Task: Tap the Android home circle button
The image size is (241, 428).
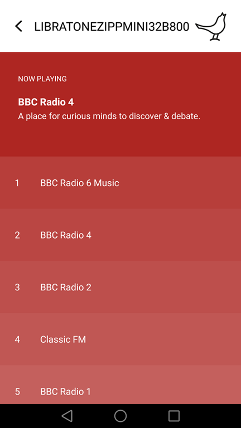Action: [x=120, y=416]
